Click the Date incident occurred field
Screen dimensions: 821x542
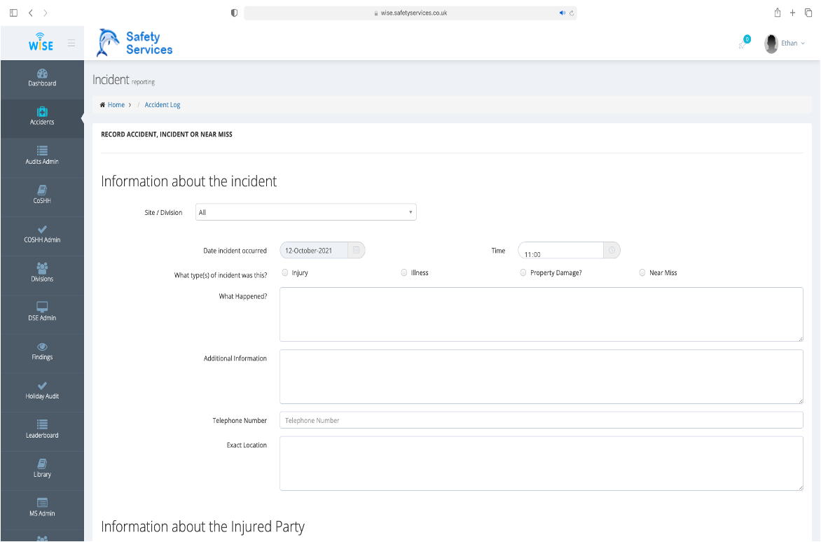314,250
